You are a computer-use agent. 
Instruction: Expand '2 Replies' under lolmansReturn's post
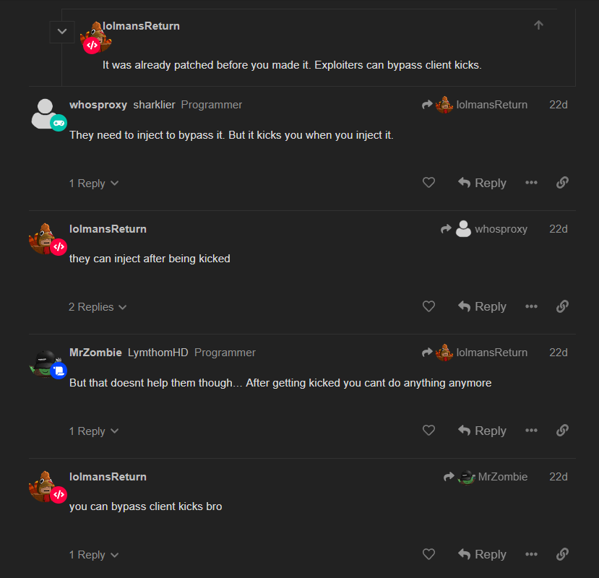[98, 307]
